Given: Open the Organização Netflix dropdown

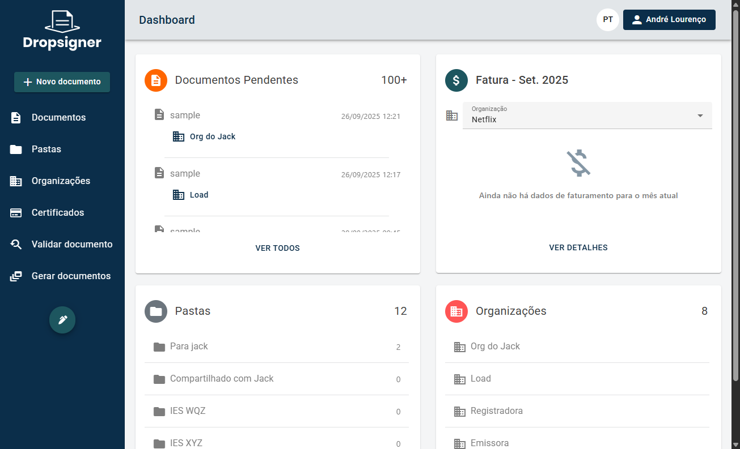Looking at the screenshot, I should click(x=587, y=116).
